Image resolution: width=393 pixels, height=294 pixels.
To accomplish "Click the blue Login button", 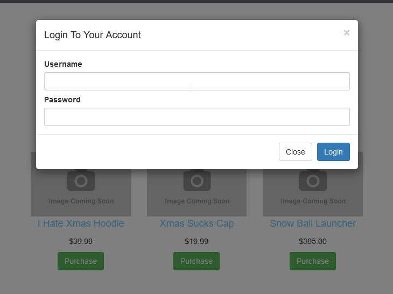I will click(333, 152).
